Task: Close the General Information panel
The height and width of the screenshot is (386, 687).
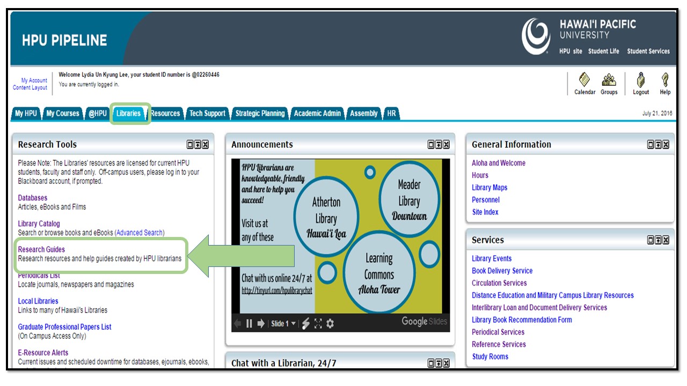Action: click(666, 145)
